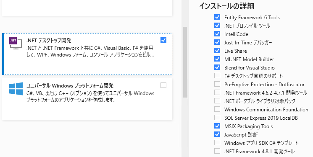
Task: Uncheck Entity Framework 6 Tools
Action: (x=217, y=17)
